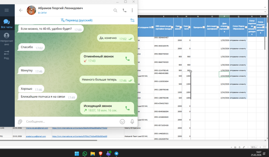Image resolution: width=269 pixels, height=157 pixels.
Task: Click message 'Ближайшие полчаса я на связи'
Action: click(48, 97)
